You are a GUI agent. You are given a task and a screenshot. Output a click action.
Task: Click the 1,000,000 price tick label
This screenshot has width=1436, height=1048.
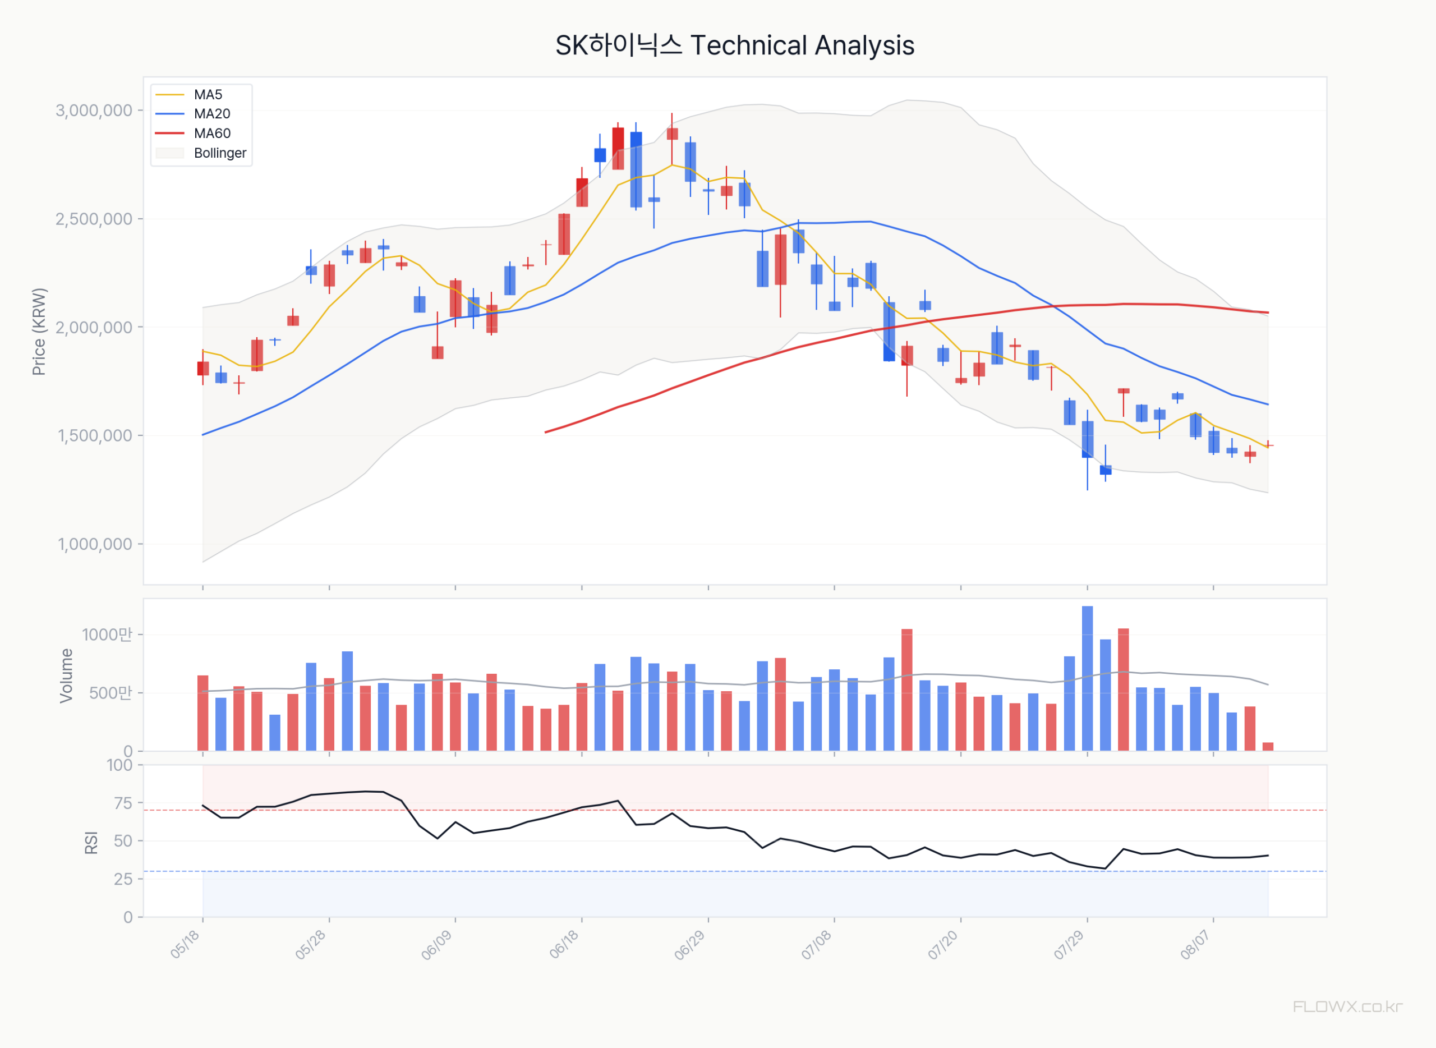[x=95, y=544]
